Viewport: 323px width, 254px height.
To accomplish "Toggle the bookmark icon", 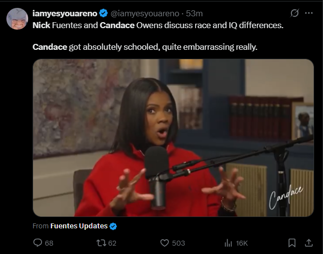I will coord(292,243).
